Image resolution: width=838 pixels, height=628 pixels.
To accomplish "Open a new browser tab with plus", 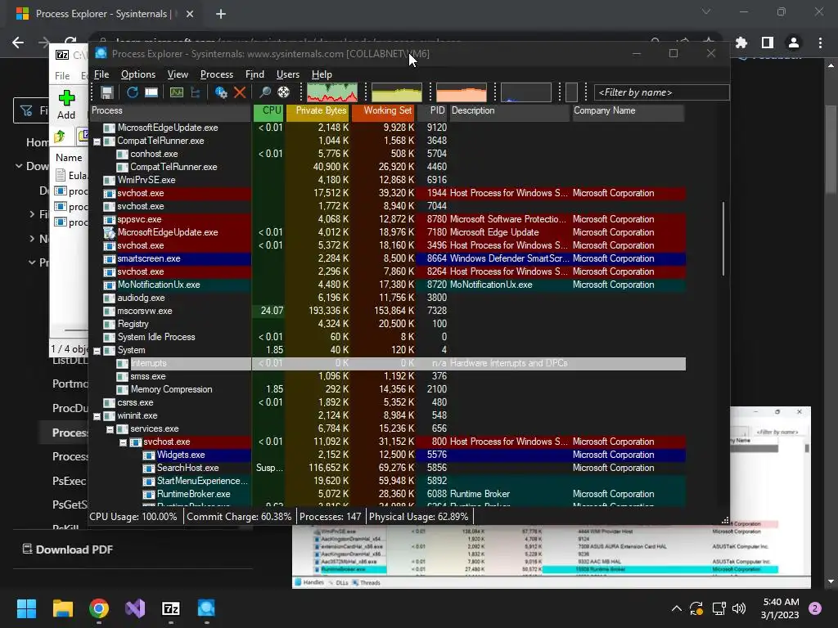I will [221, 14].
